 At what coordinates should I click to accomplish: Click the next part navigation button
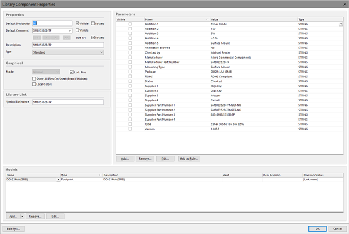point(56,37)
